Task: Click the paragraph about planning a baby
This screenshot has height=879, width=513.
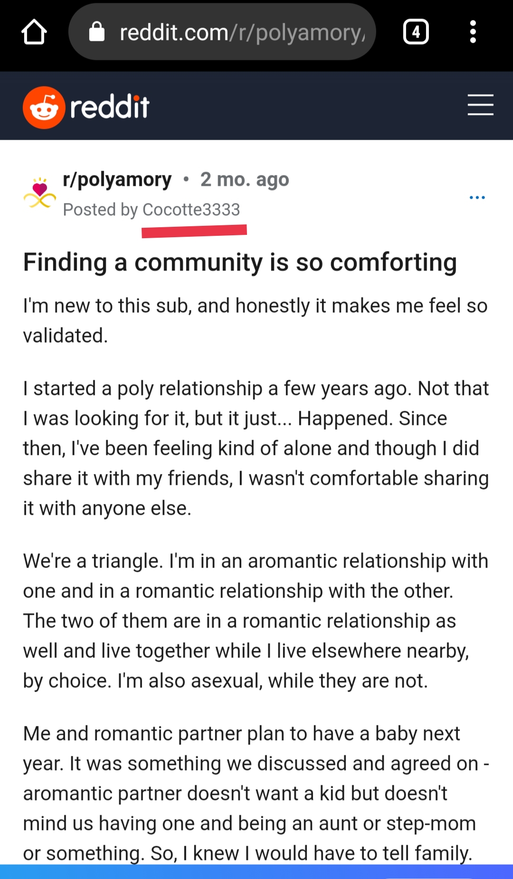Action: [256, 793]
